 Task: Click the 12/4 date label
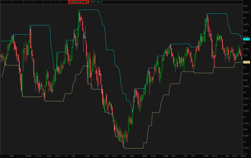coord(49,156)
